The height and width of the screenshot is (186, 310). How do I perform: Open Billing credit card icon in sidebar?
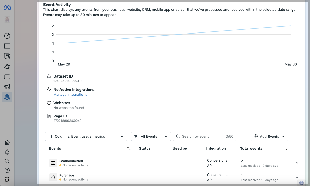pos(7,77)
